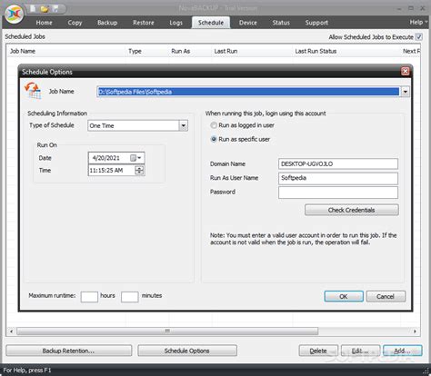
Task: Click the Date field showing 4/20/2021
Action: pyautogui.click(x=116, y=158)
